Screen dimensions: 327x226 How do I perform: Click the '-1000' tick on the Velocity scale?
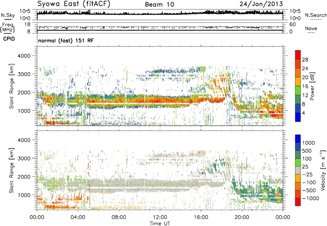[x=310, y=198]
